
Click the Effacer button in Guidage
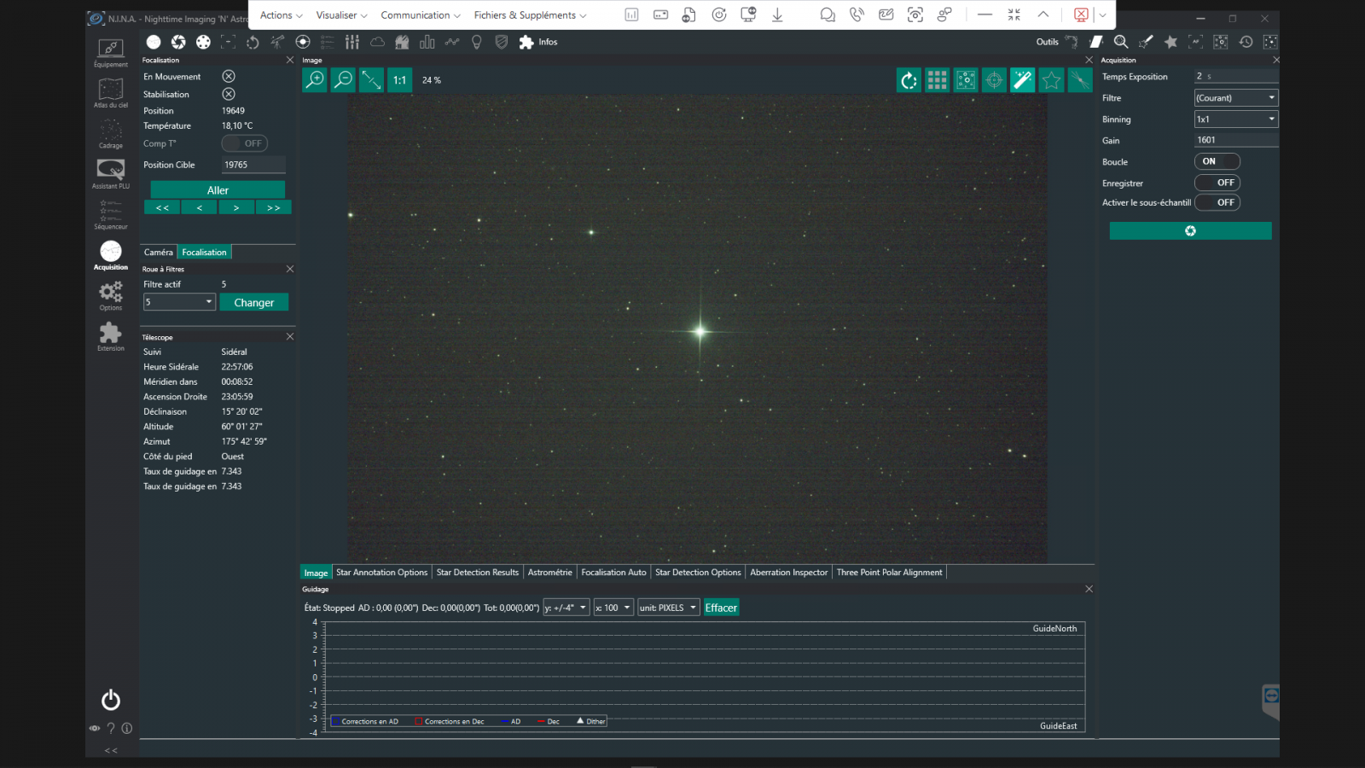click(x=721, y=608)
